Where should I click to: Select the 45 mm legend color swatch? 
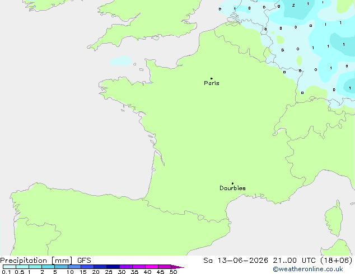(x=165, y=267)
